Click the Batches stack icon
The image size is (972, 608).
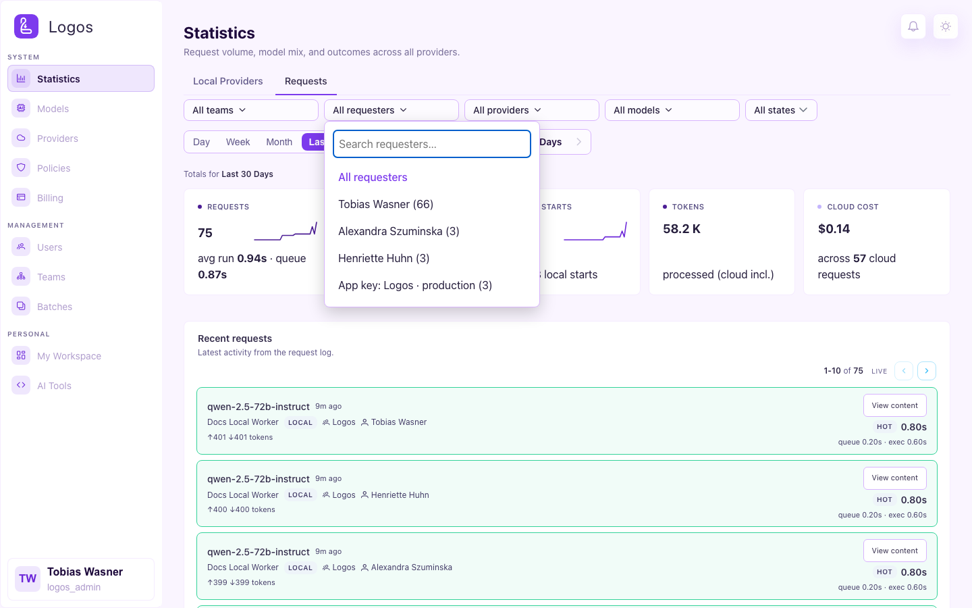click(21, 306)
